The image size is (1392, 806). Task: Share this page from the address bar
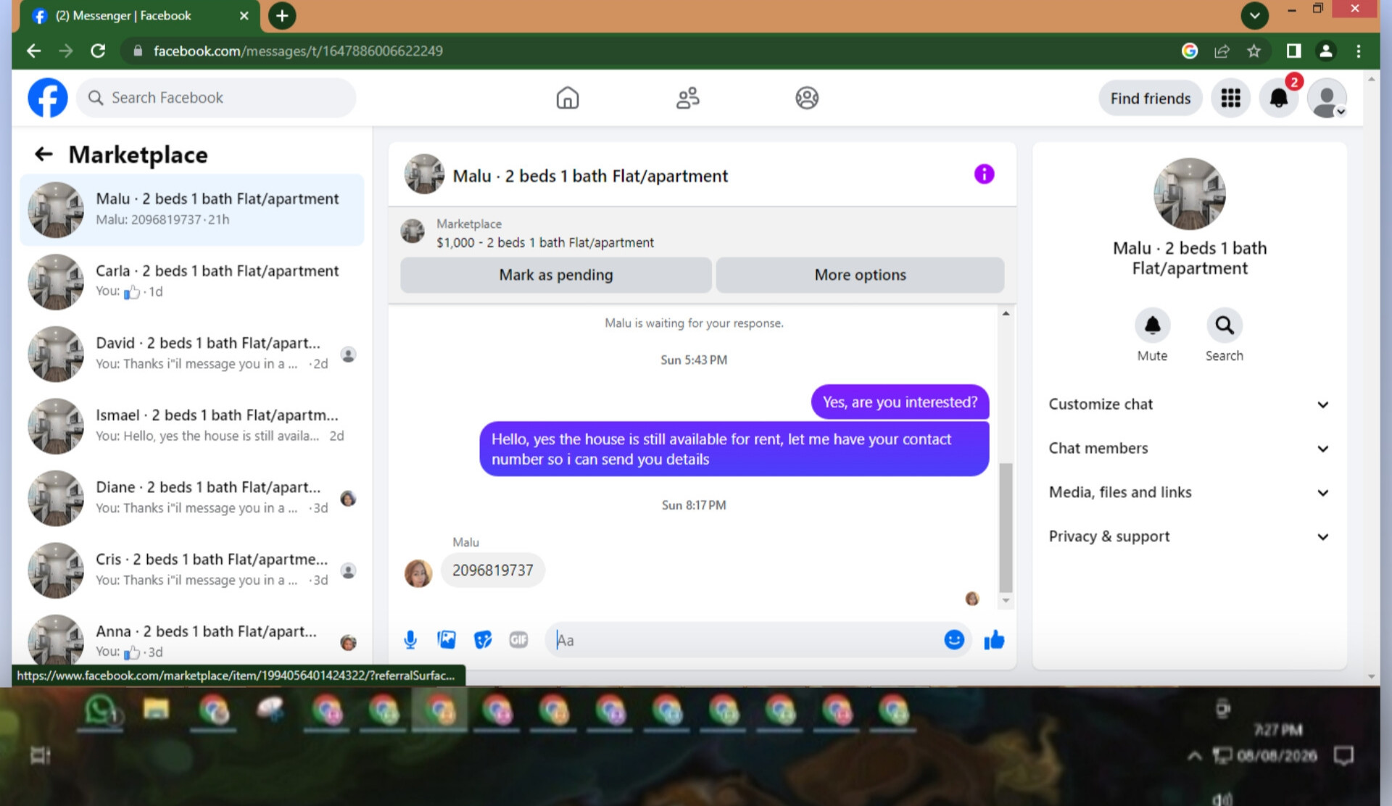(x=1222, y=51)
